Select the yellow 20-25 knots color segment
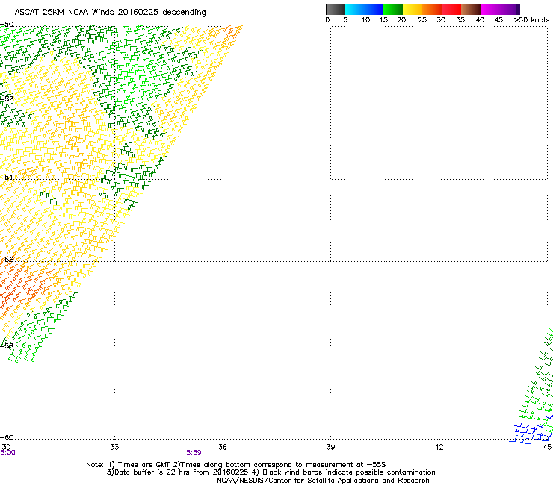 tap(413, 9)
